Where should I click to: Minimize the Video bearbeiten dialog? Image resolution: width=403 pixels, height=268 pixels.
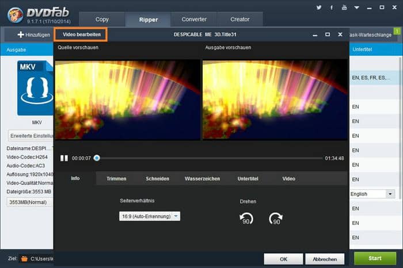(315, 35)
